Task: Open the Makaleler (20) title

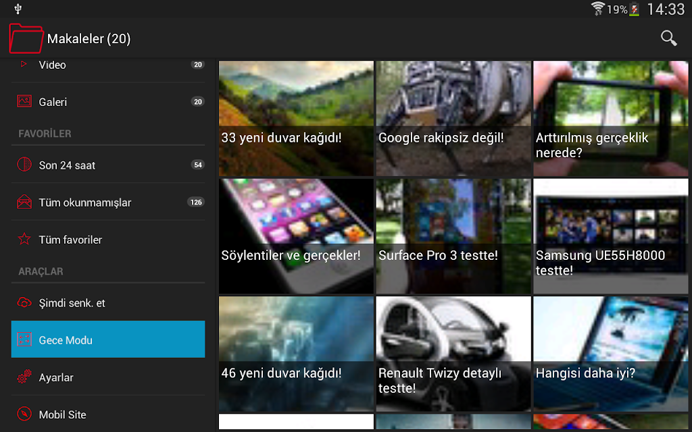Action: 89,38
